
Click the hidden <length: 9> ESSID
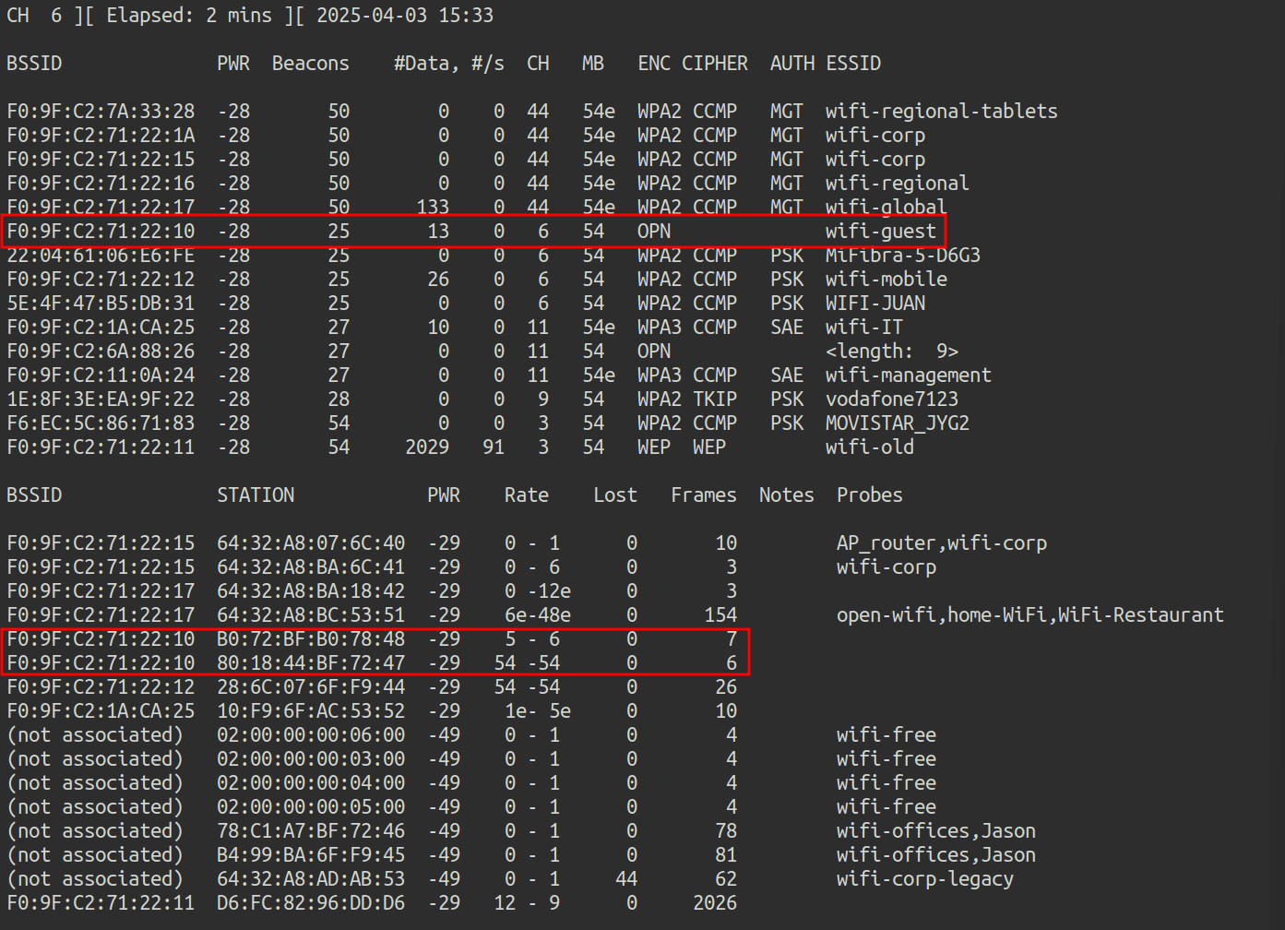891,352
